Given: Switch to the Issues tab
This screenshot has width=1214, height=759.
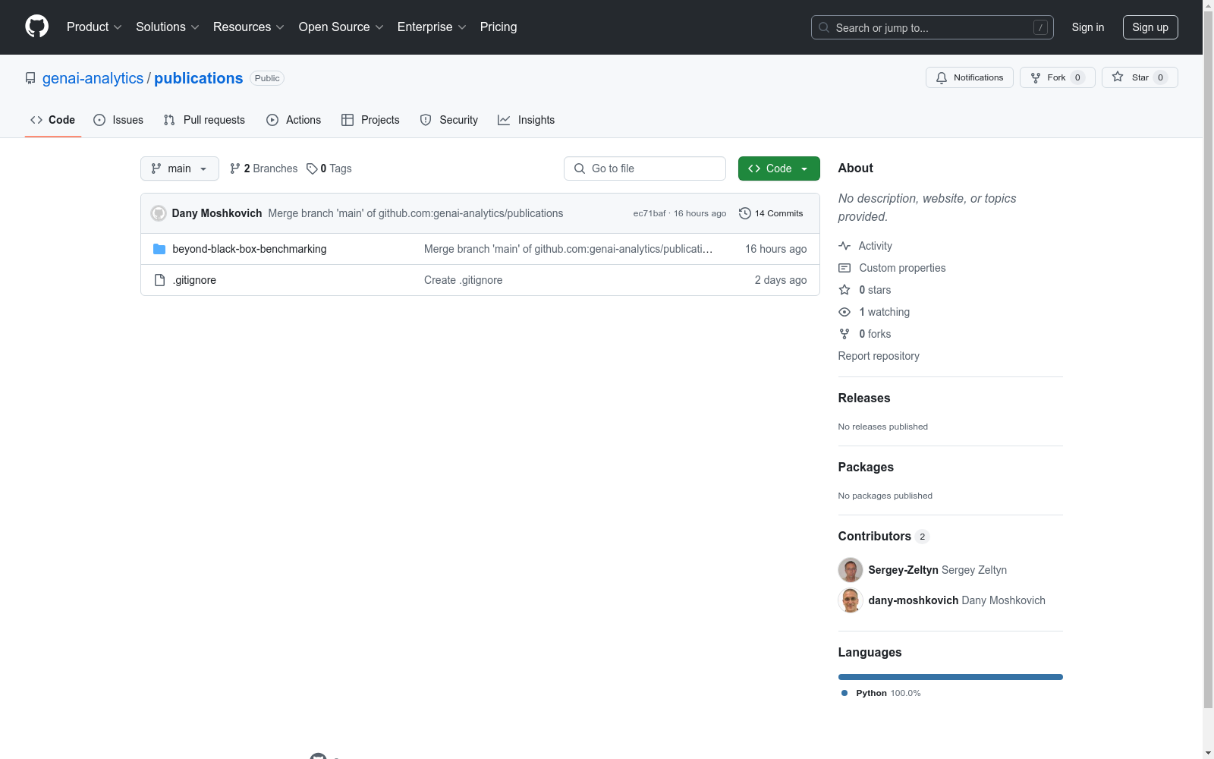Looking at the screenshot, I should pos(118,120).
